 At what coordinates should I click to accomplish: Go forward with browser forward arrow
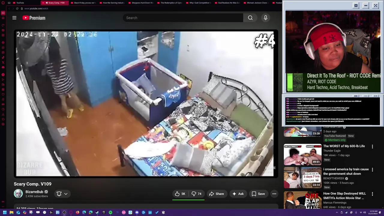[13, 8]
